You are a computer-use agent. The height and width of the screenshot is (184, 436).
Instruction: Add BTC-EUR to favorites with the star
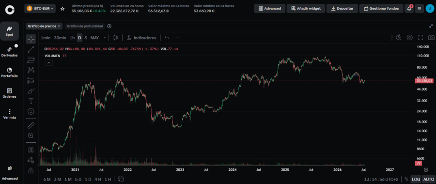[62, 9]
